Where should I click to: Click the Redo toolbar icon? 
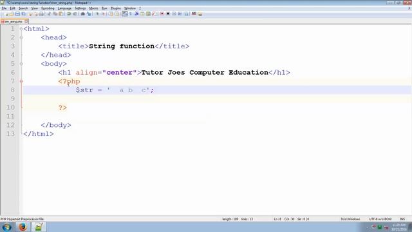click(x=75, y=14)
